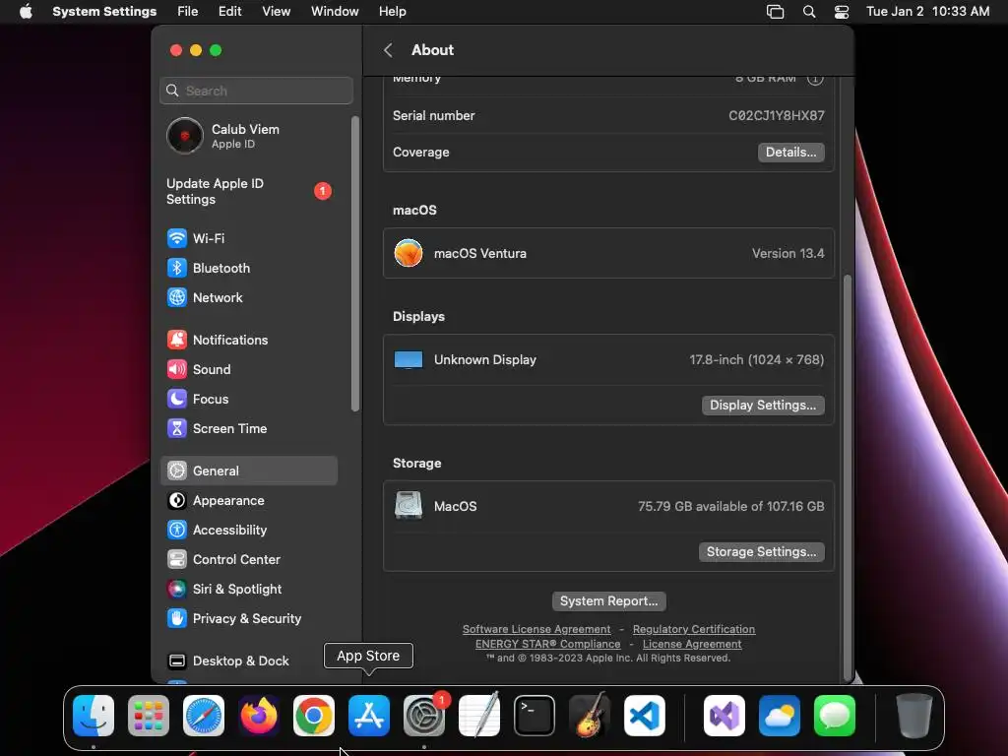The height and width of the screenshot is (756, 1008).
Task: Open the Edit menu
Action: click(229, 12)
